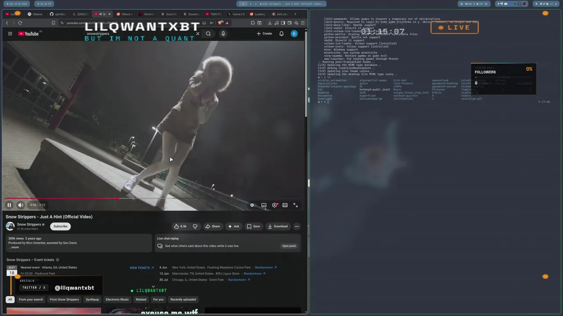Open the Create upload menu

tap(264, 34)
